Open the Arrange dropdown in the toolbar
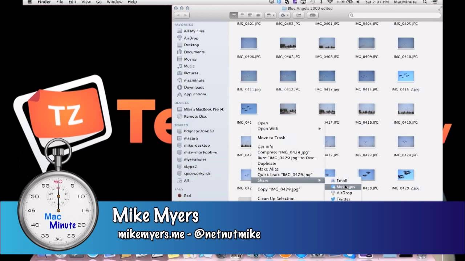The image size is (465, 261). pyautogui.click(x=270, y=15)
